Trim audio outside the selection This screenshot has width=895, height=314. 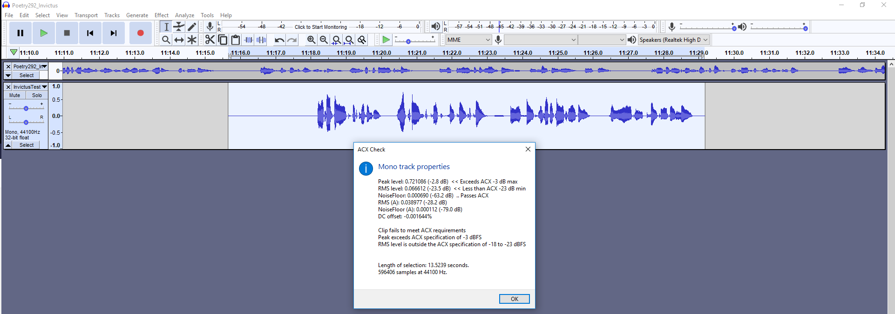(x=249, y=40)
